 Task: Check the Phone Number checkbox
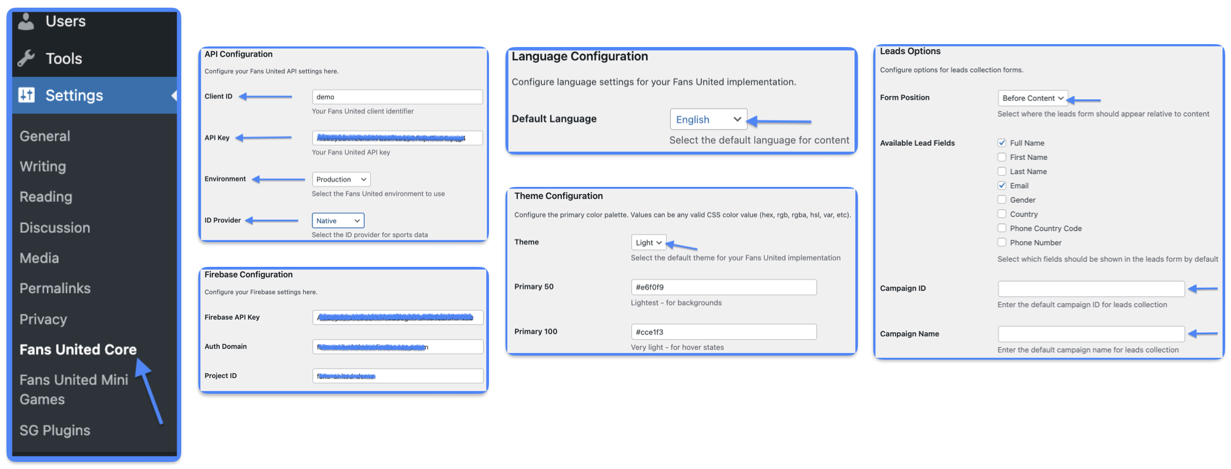coord(1002,242)
